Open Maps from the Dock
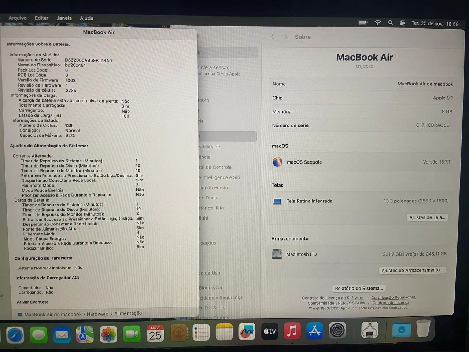 pyautogui.click(x=85, y=334)
